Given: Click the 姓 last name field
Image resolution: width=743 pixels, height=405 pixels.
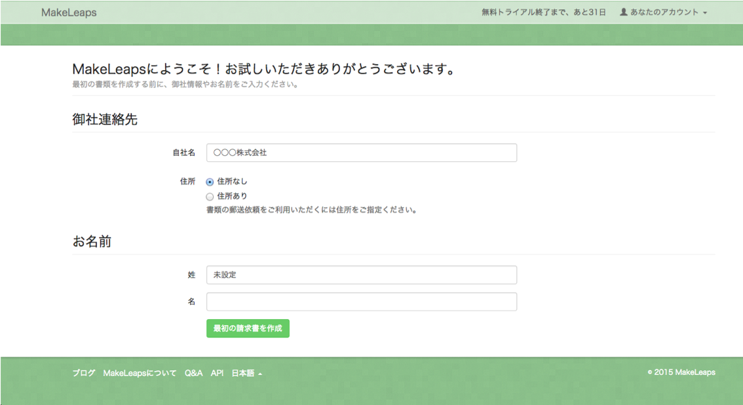Looking at the screenshot, I should (x=362, y=275).
